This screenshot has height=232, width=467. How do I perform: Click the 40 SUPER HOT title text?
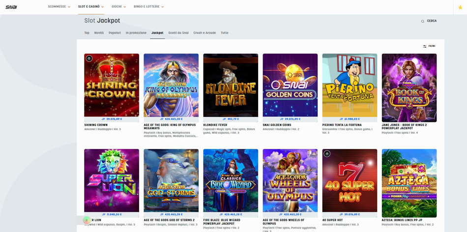pyautogui.click(x=332, y=220)
